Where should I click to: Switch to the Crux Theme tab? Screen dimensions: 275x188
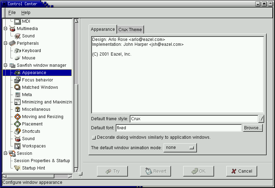130,30
